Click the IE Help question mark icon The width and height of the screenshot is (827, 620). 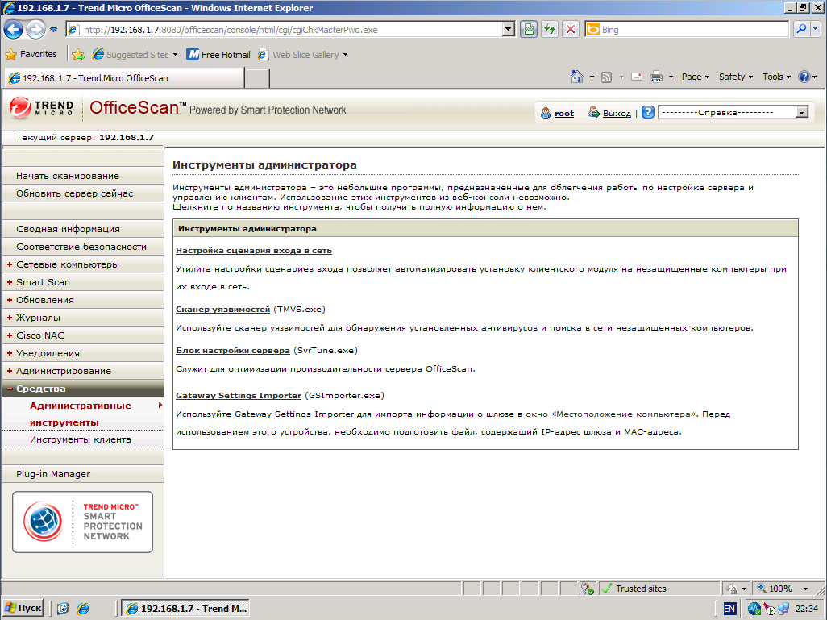pyautogui.click(x=804, y=77)
